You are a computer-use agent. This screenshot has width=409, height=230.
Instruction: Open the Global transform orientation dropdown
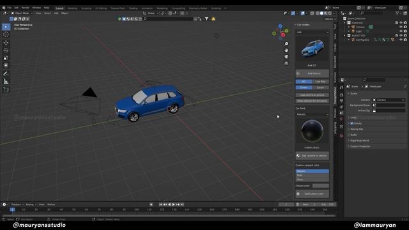(x=151, y=13)
